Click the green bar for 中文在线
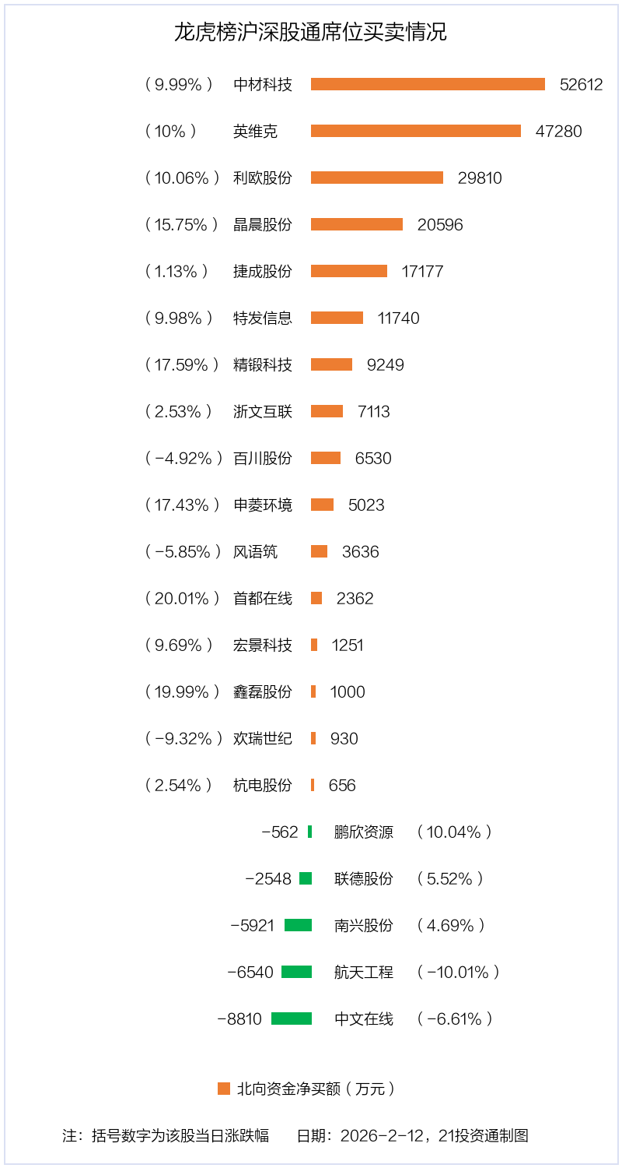The width and height of the screenshot is (622, 1168). coord(292,1018)
